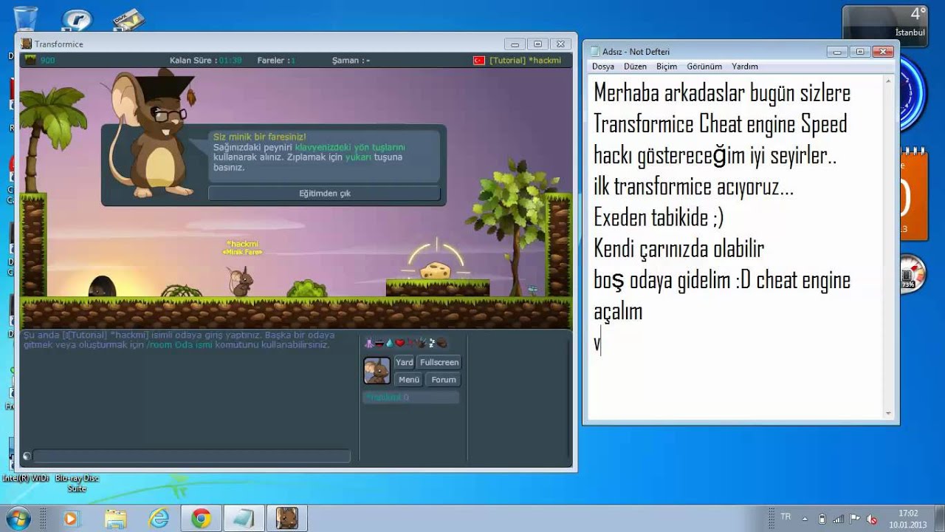The width and height of the screenshot is (945, 532).
Task: Click the Yard button
Action: (404, 362)
